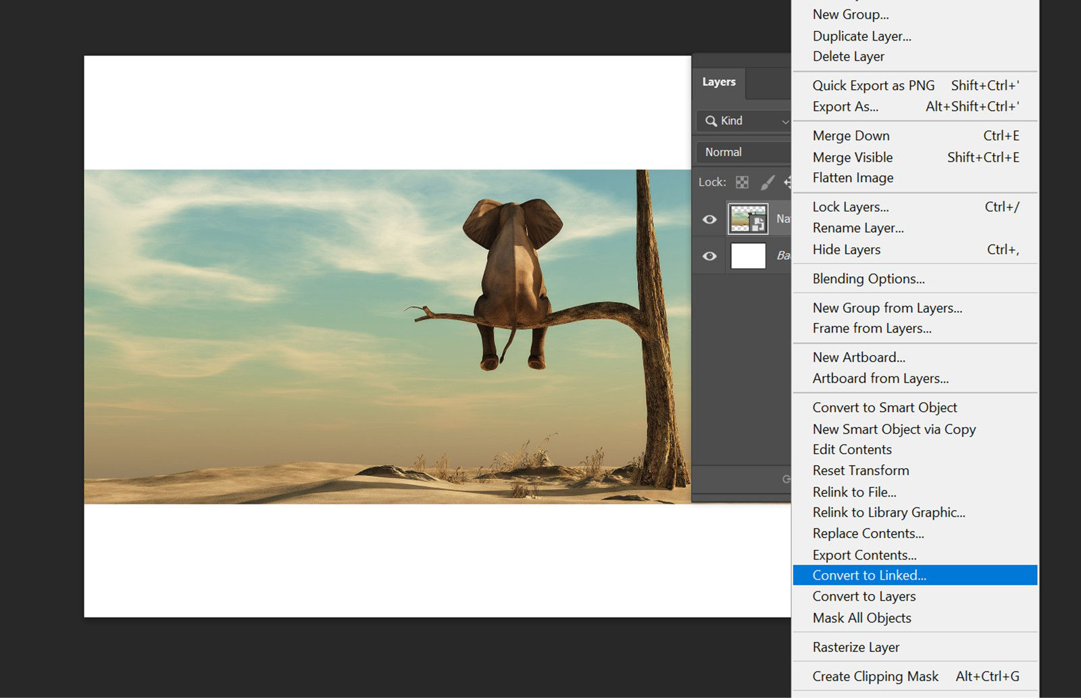
Task: Open the Kind filter dropdown
Action: pyautogui.click(x=743, y=121)
